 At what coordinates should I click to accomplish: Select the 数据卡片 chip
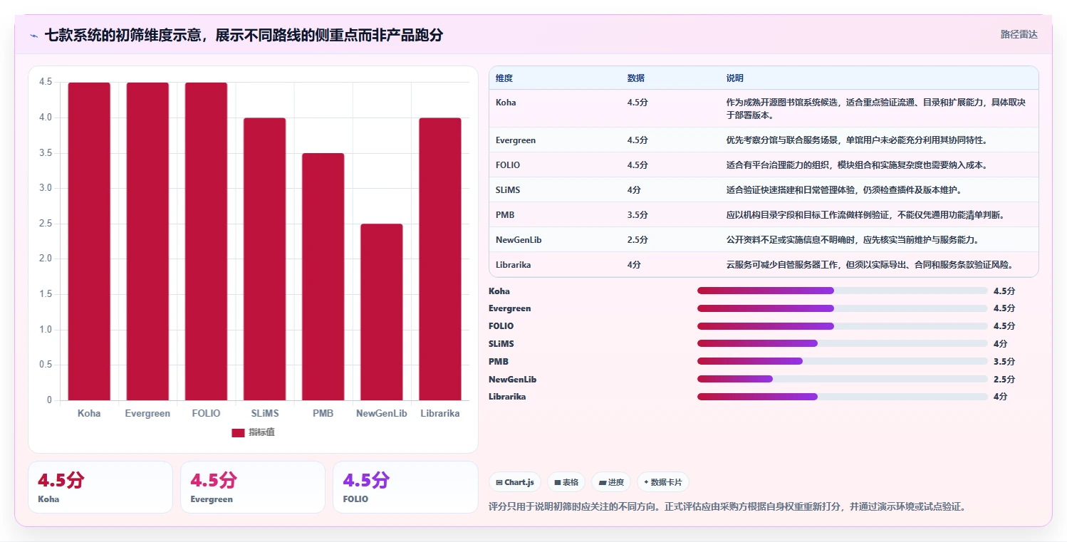(x=662, y=482)
